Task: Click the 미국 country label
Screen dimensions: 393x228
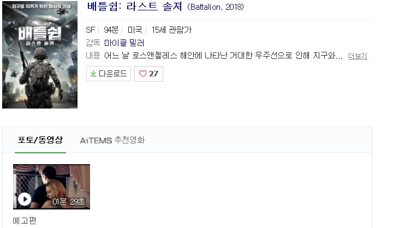Action: coord(135,30)
